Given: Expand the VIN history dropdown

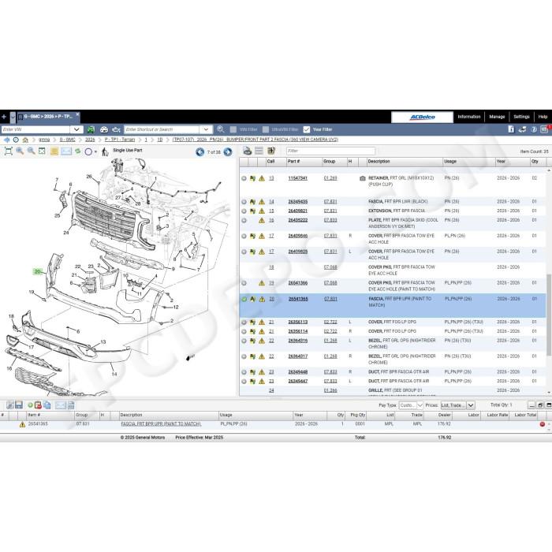Looking at the screenshot, I should (76, 129).
